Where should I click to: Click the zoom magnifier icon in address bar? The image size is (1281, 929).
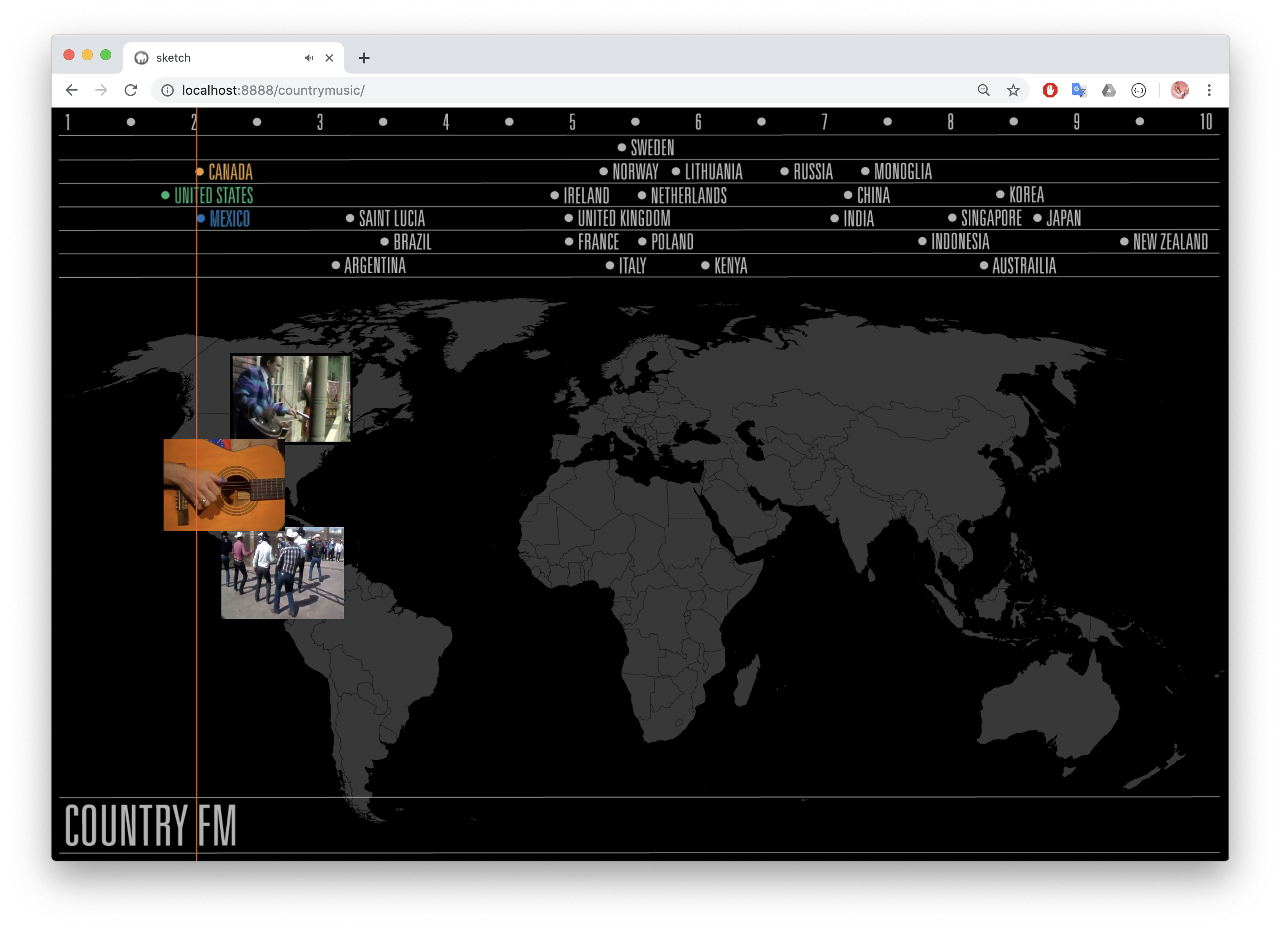tap(984, 91)
